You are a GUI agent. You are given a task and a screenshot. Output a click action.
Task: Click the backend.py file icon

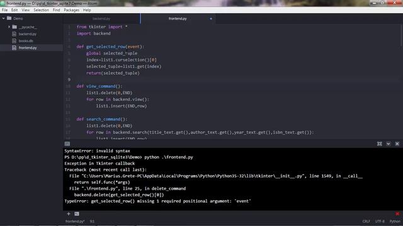[x=14, y=34]
